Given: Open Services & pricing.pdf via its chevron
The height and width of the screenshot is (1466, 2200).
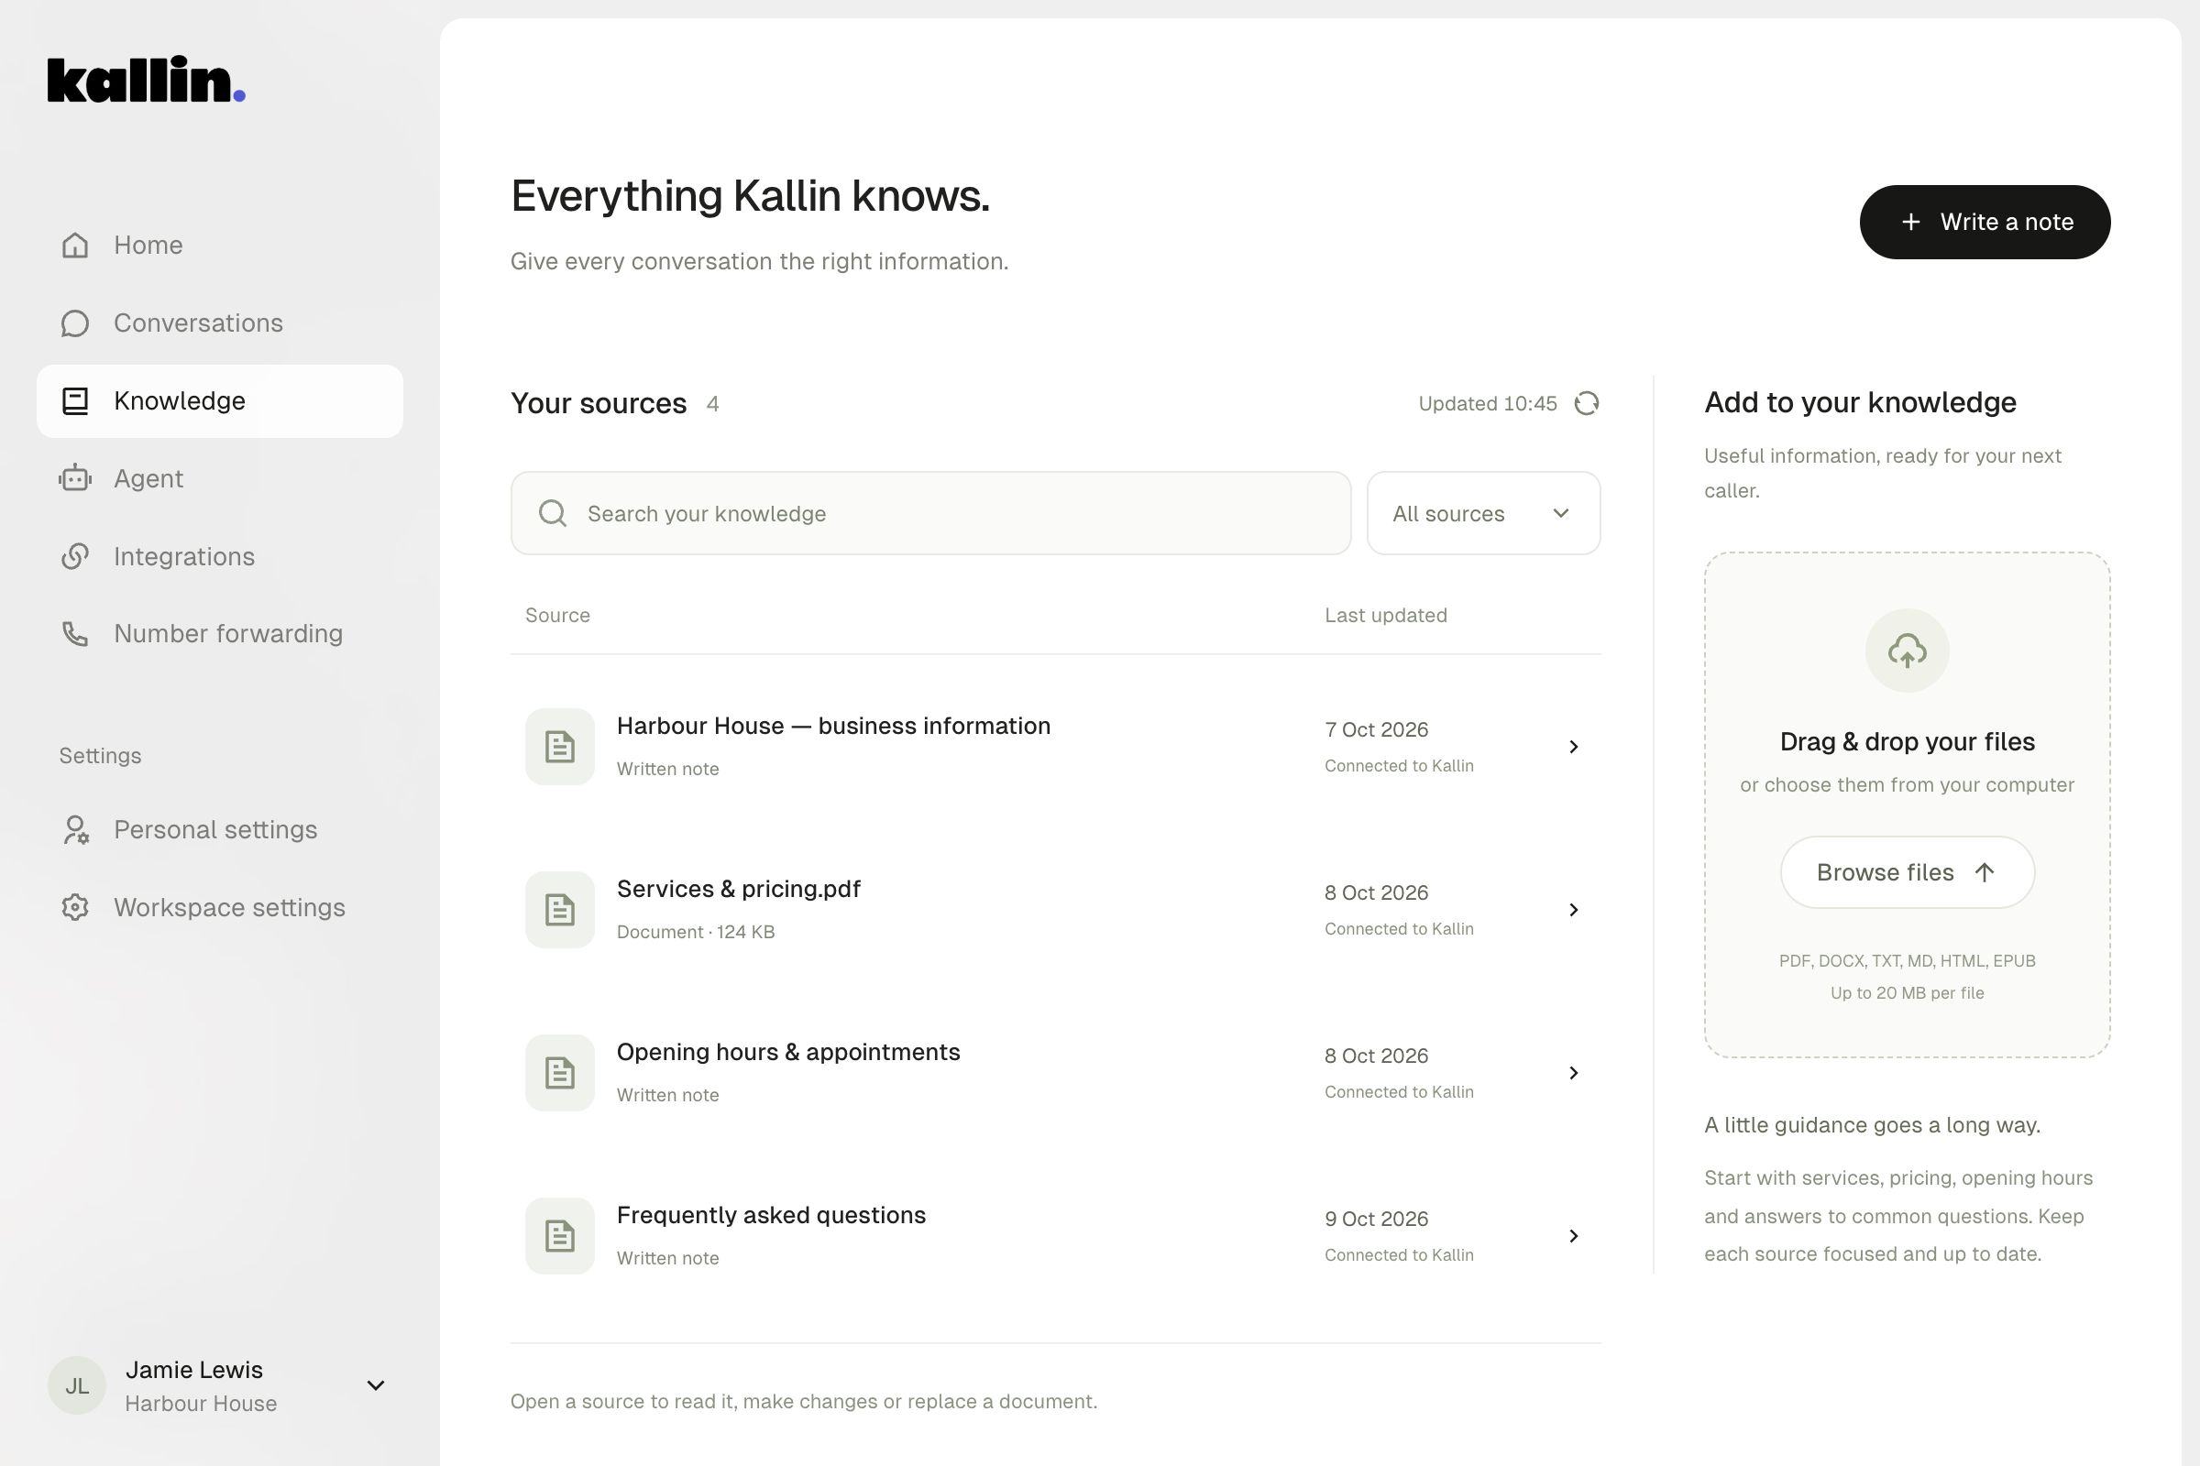Looking at the screenshot, I should click(1573, 910).
